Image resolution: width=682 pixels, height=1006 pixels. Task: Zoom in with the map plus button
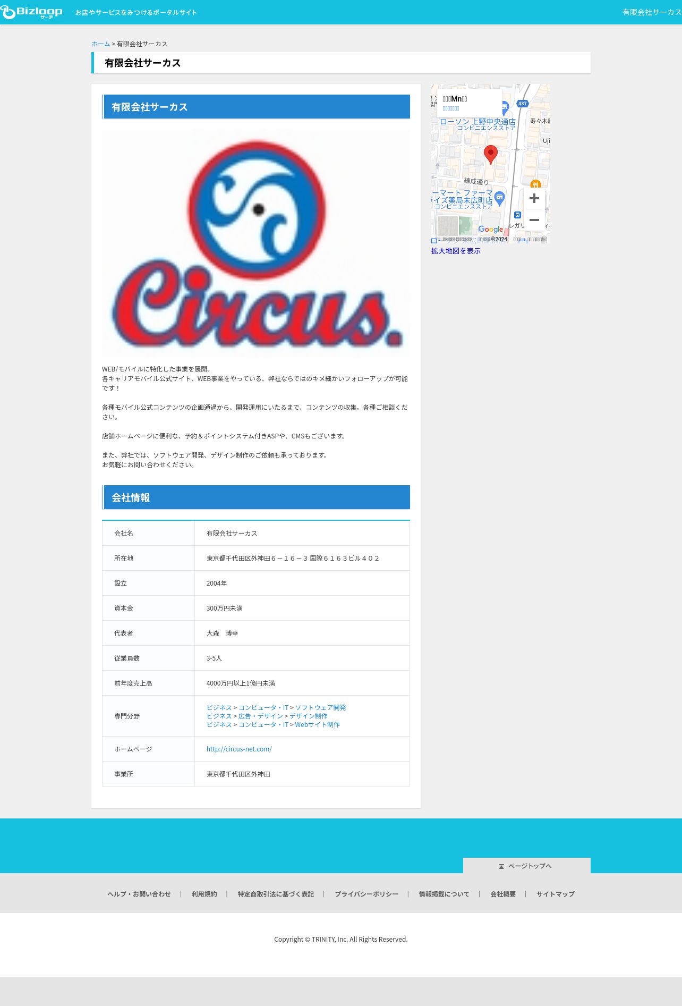pyautogui.click(x=534, y=198)
